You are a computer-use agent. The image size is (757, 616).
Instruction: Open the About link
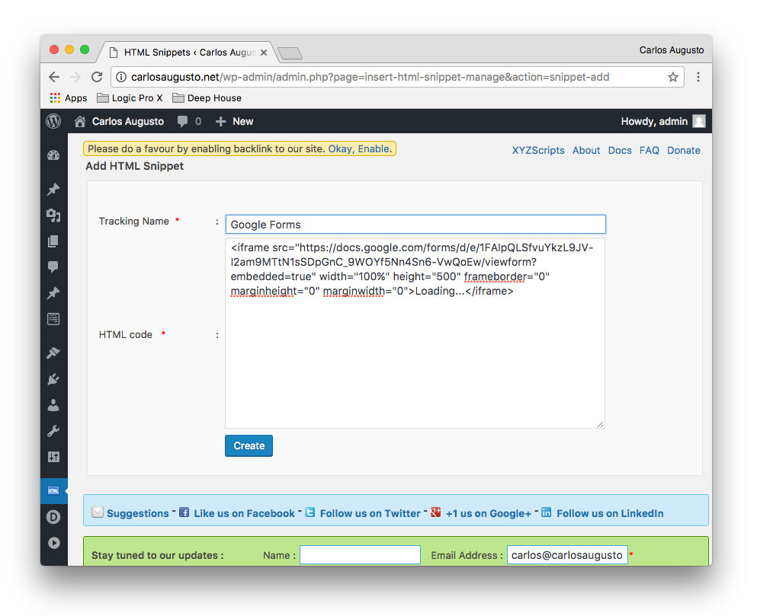coord(586,150)
